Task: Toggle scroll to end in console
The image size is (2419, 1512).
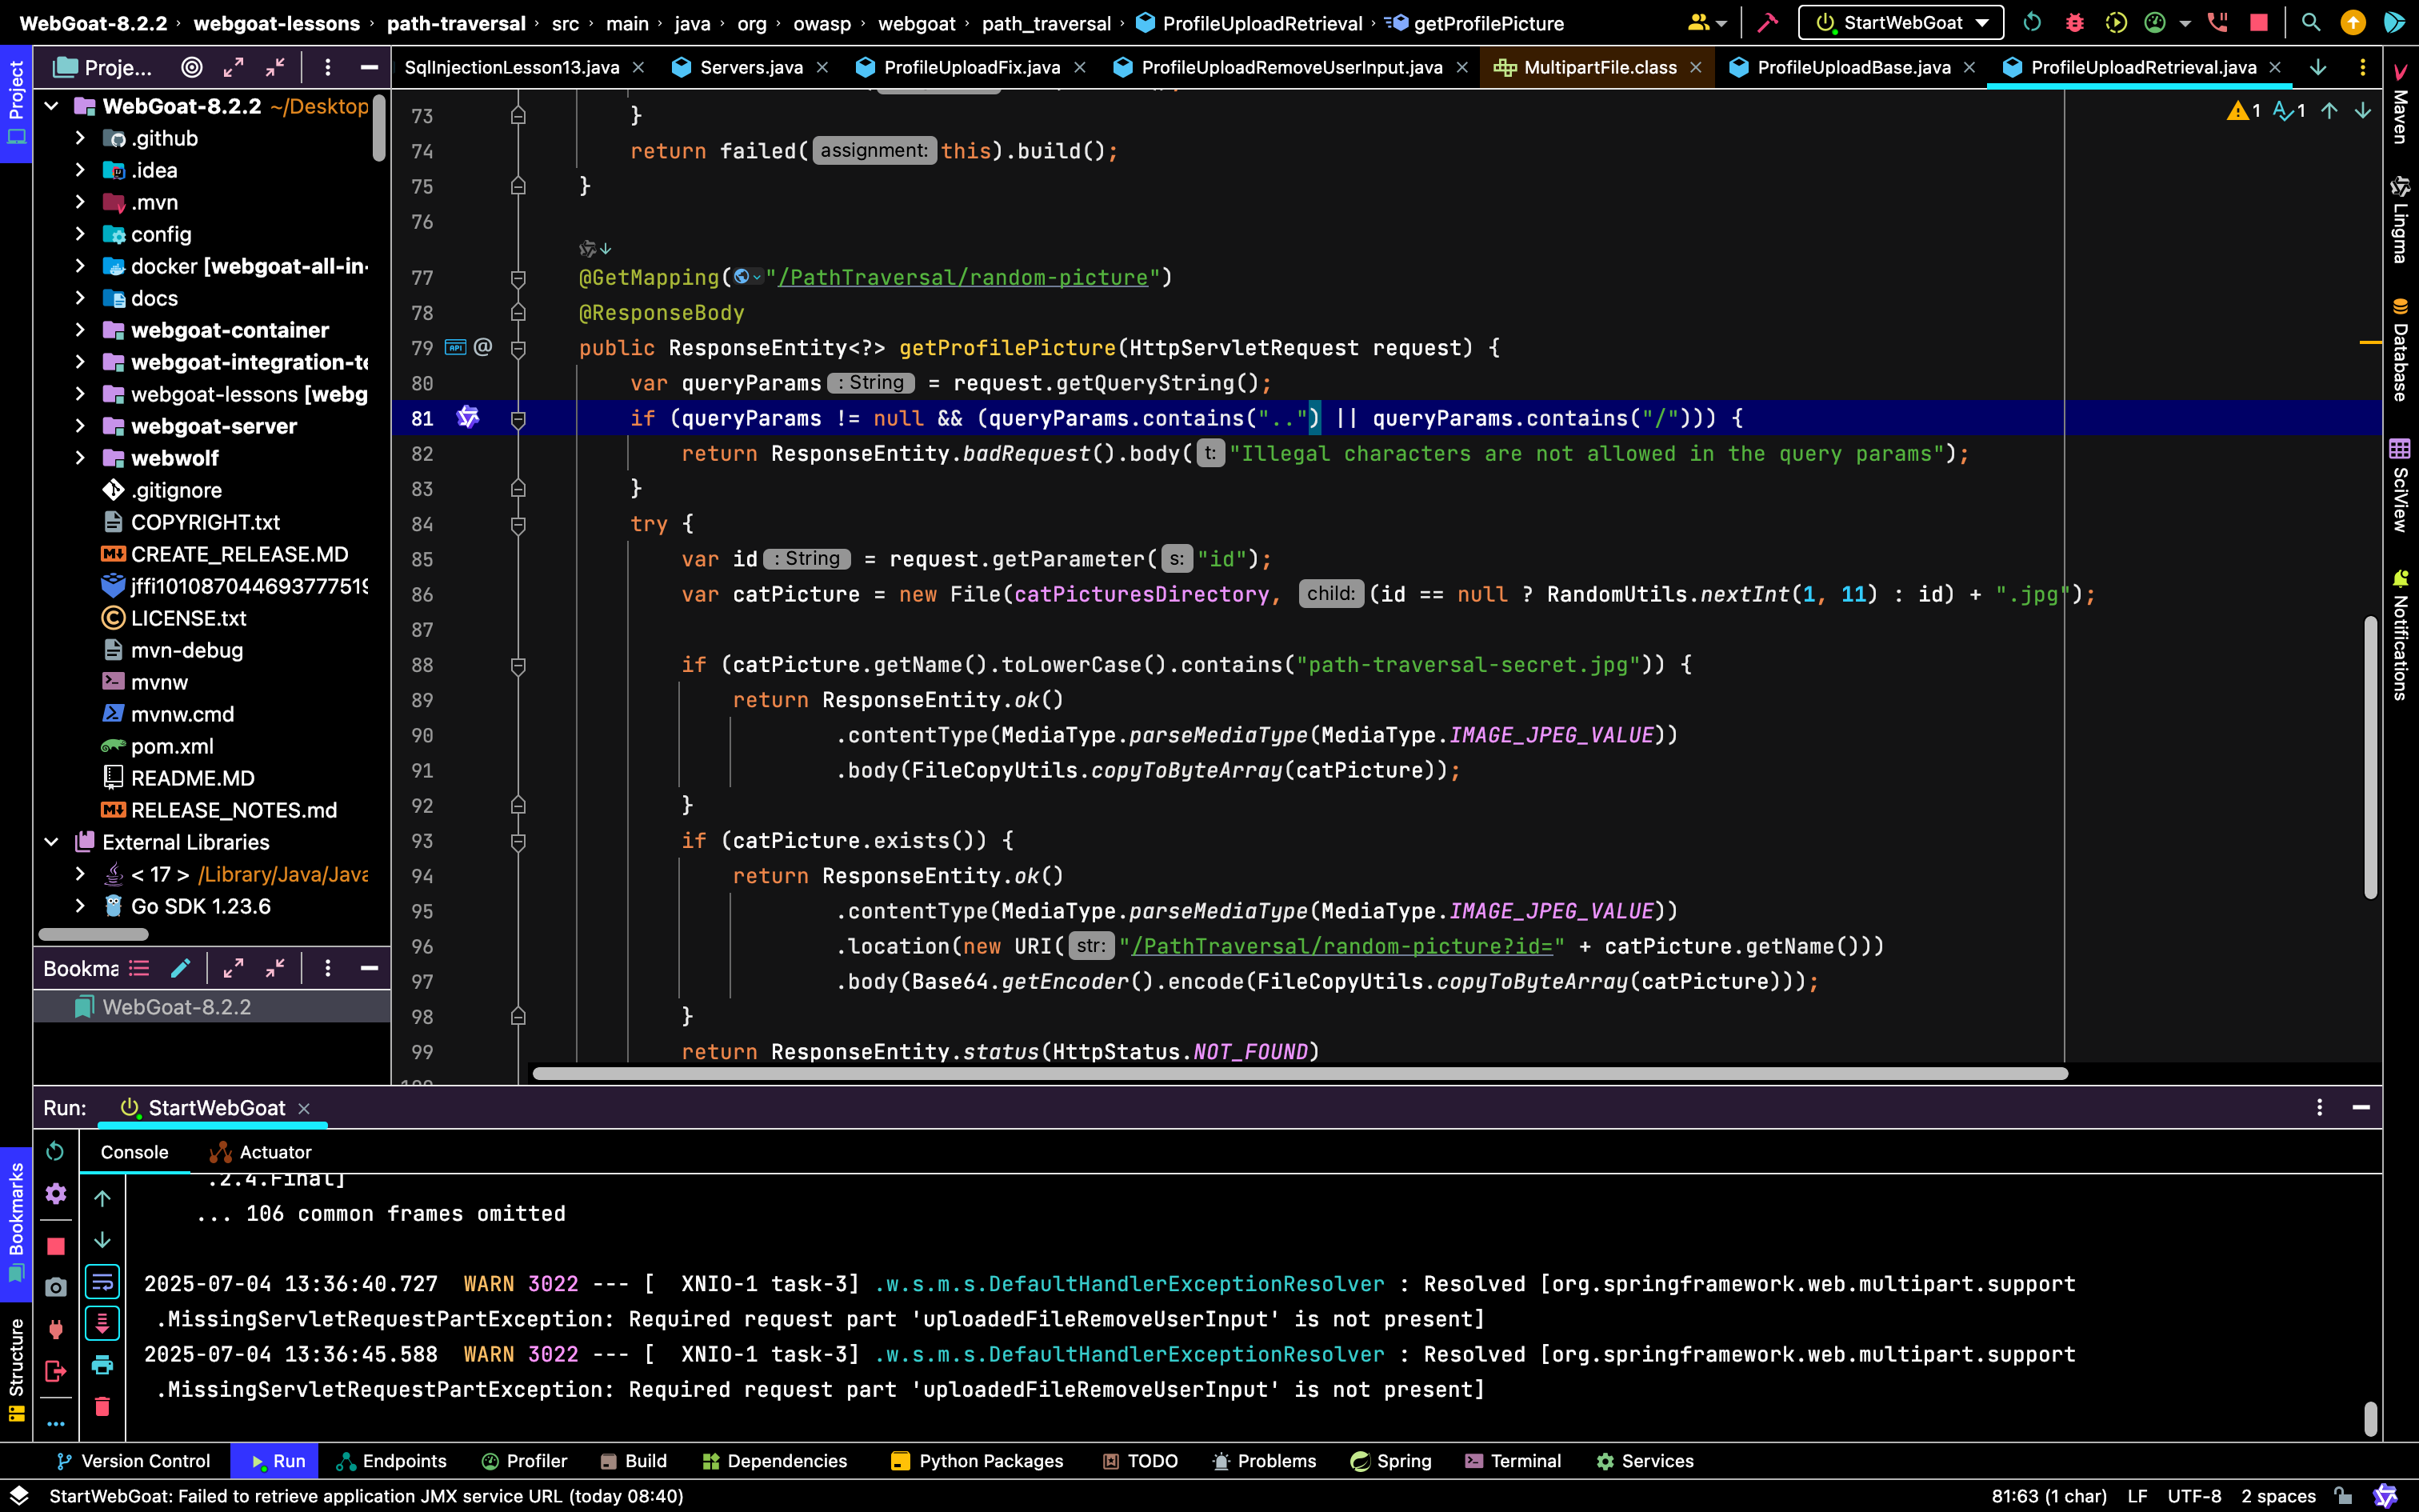Action: 102,1323
